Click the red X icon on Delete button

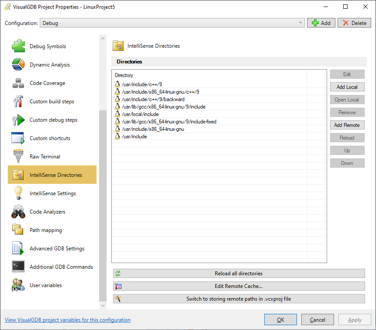tap(345, 23)
